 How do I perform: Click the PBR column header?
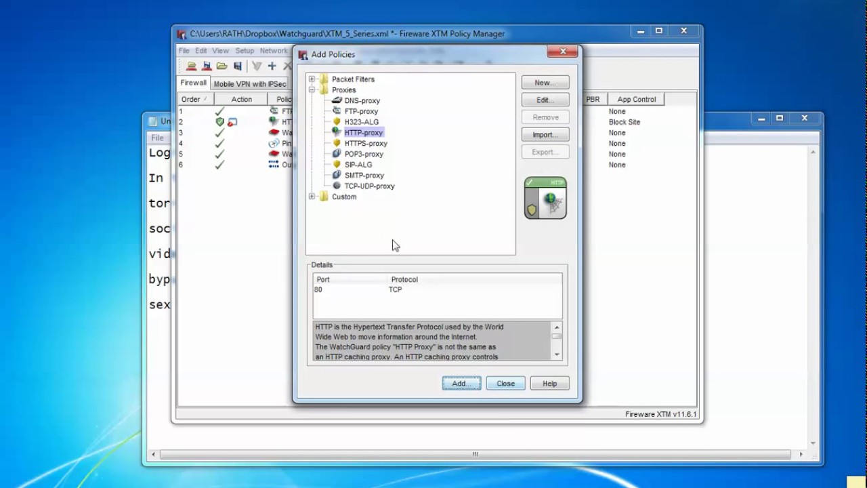pos(593,99)
